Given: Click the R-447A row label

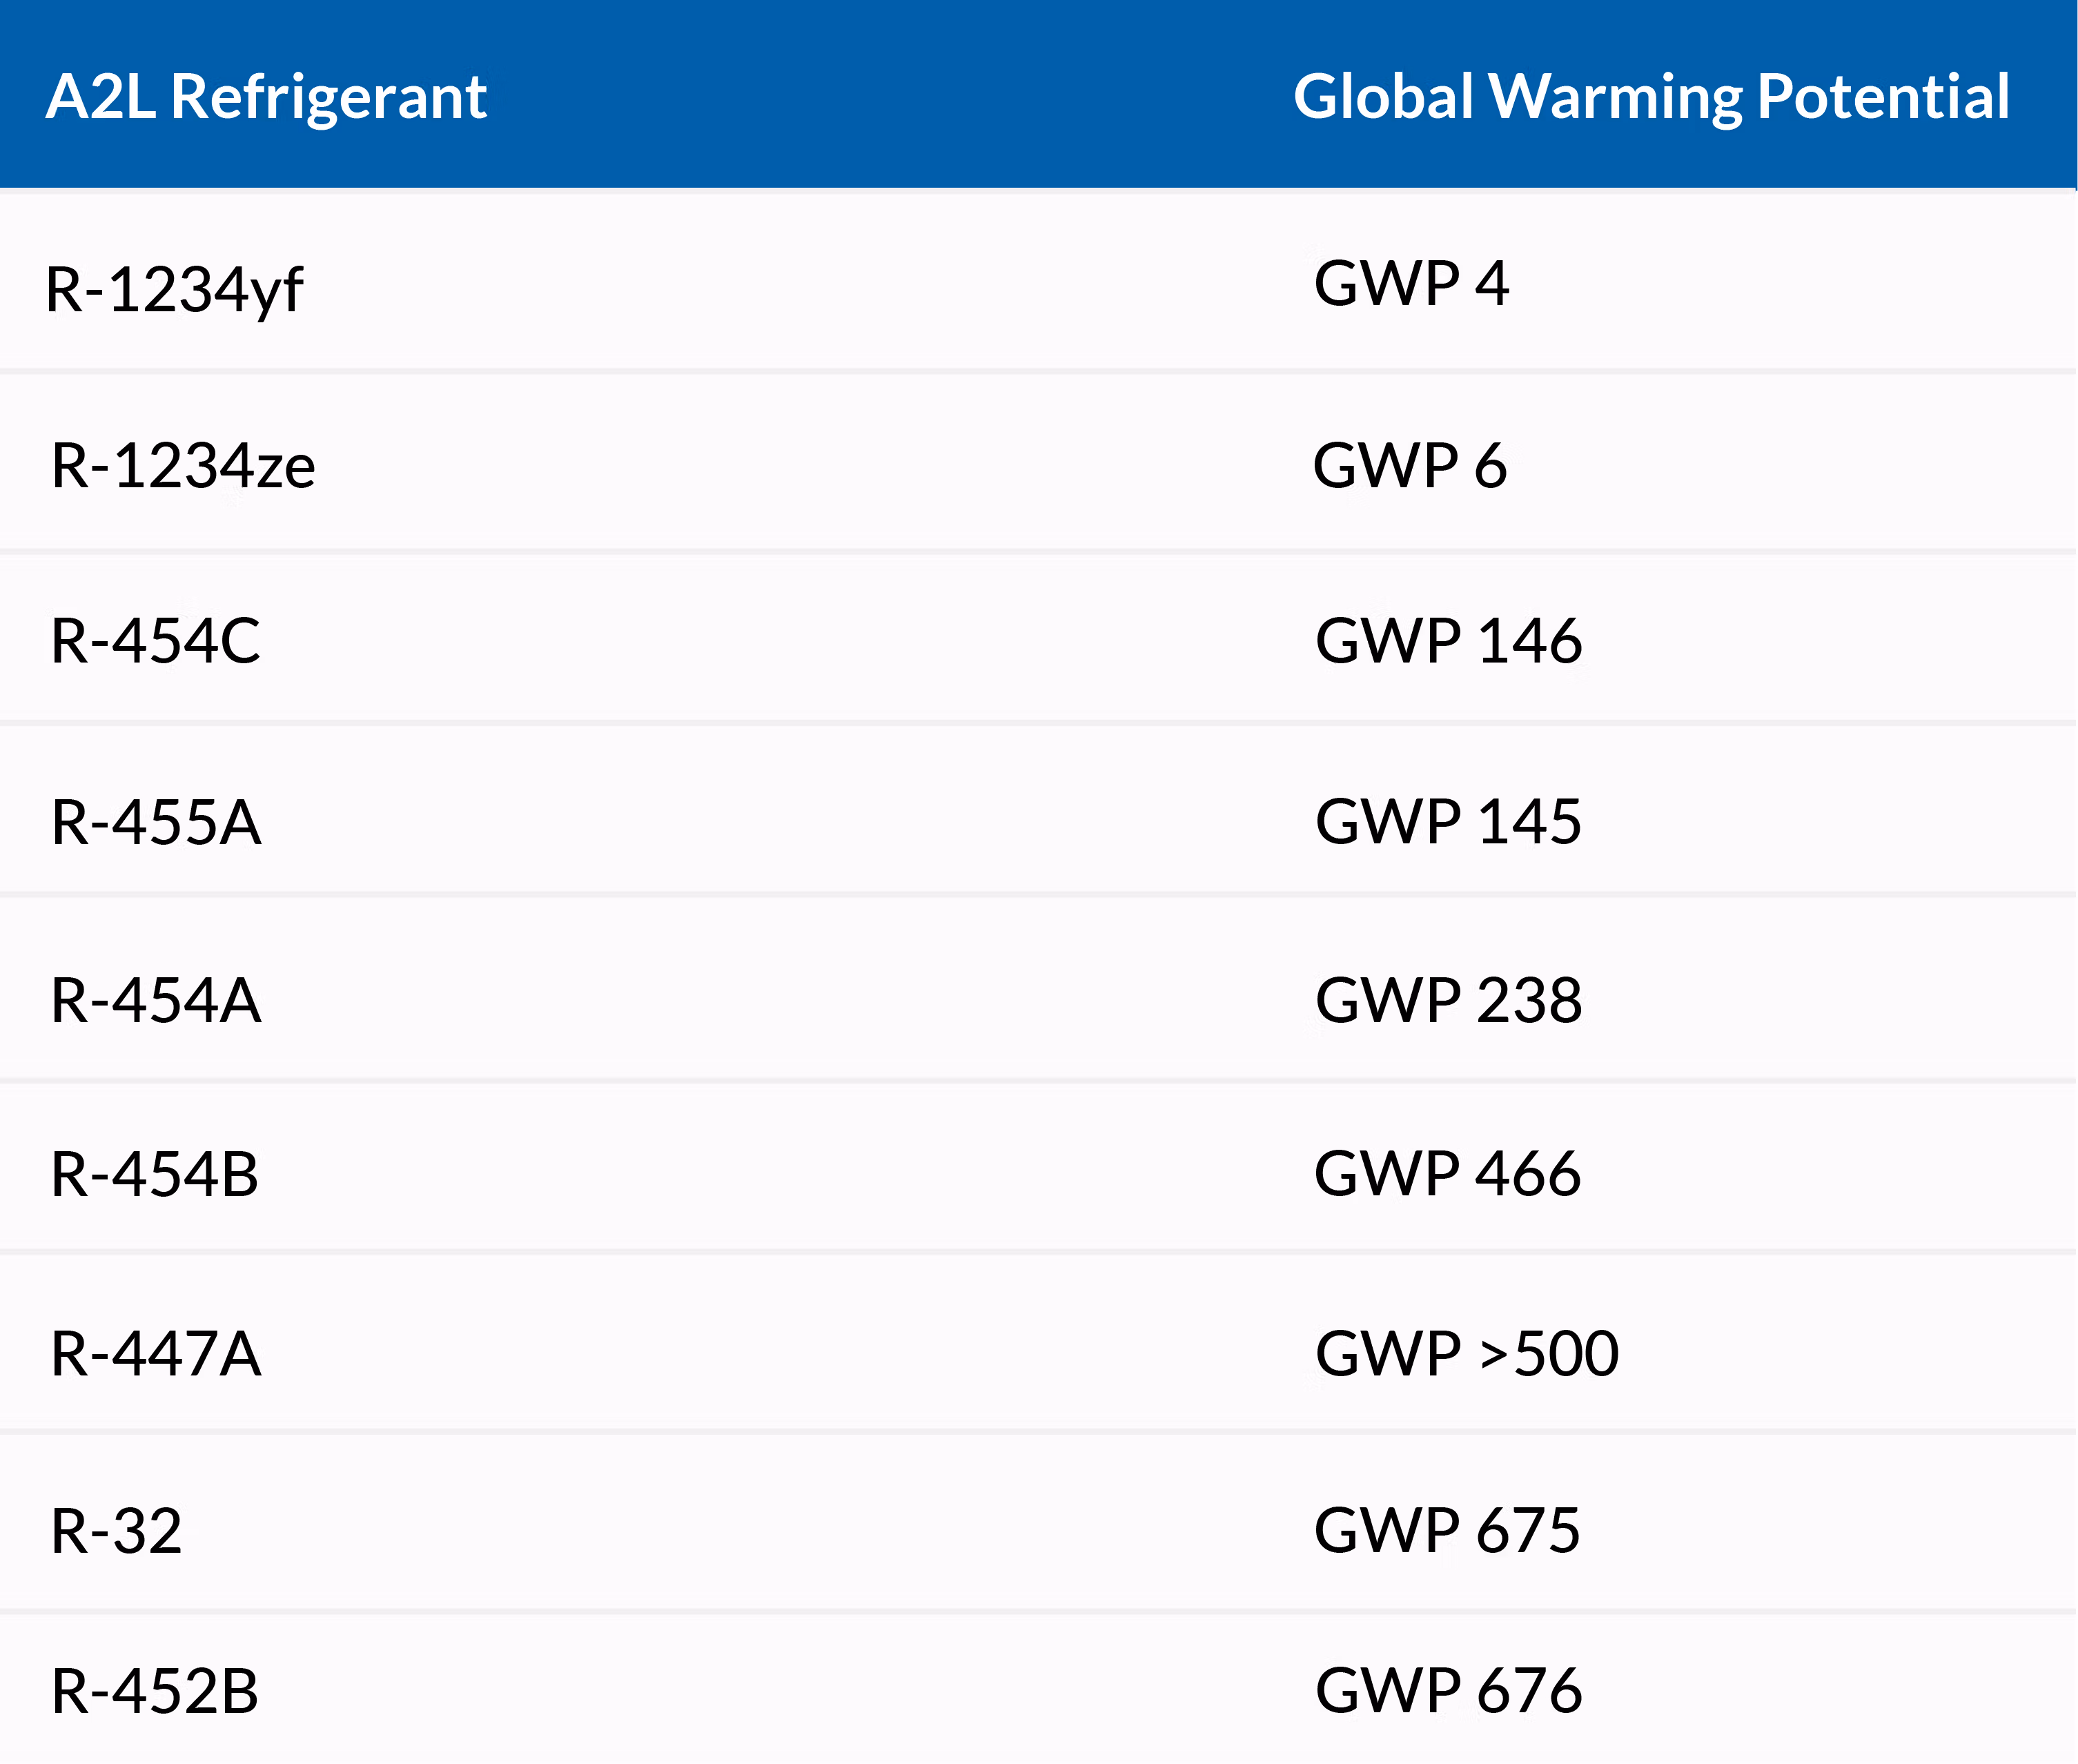Looking at the screenshot, I should pyautogui.click(x=156, y=1354).
